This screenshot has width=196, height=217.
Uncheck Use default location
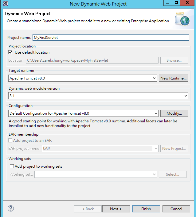tap(10, 52)
